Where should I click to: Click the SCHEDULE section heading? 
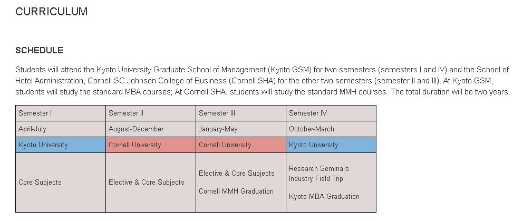(39, 51)
